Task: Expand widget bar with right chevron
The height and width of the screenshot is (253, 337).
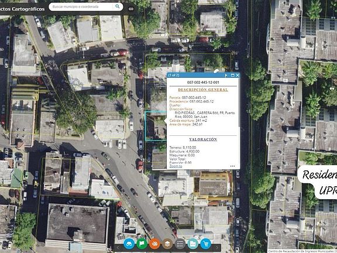Action: coord(217,248)
